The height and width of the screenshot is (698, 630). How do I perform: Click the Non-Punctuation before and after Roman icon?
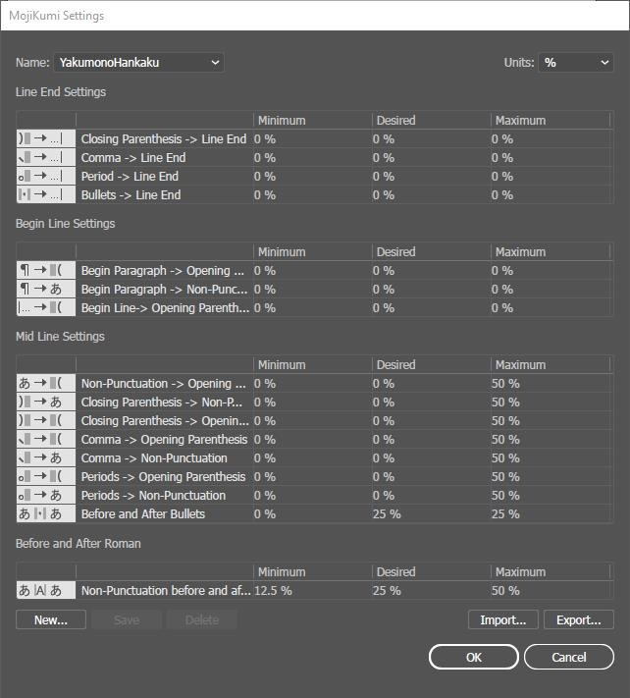coord(45,591)
